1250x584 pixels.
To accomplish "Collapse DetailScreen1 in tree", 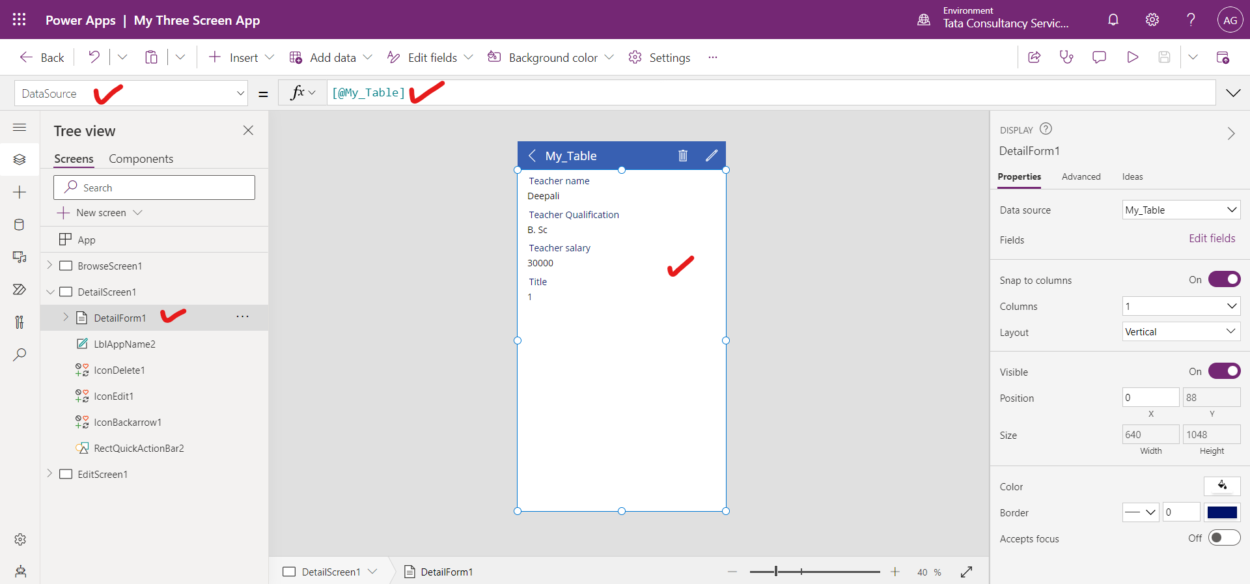I will tap(50, 292).
